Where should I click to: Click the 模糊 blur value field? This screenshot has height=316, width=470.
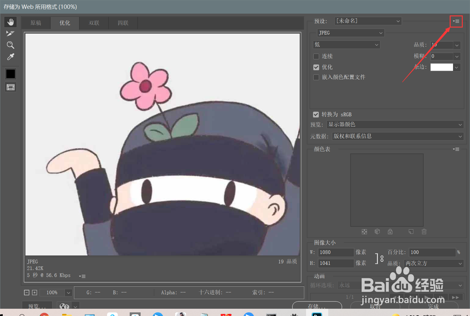(x=442, y=56)
